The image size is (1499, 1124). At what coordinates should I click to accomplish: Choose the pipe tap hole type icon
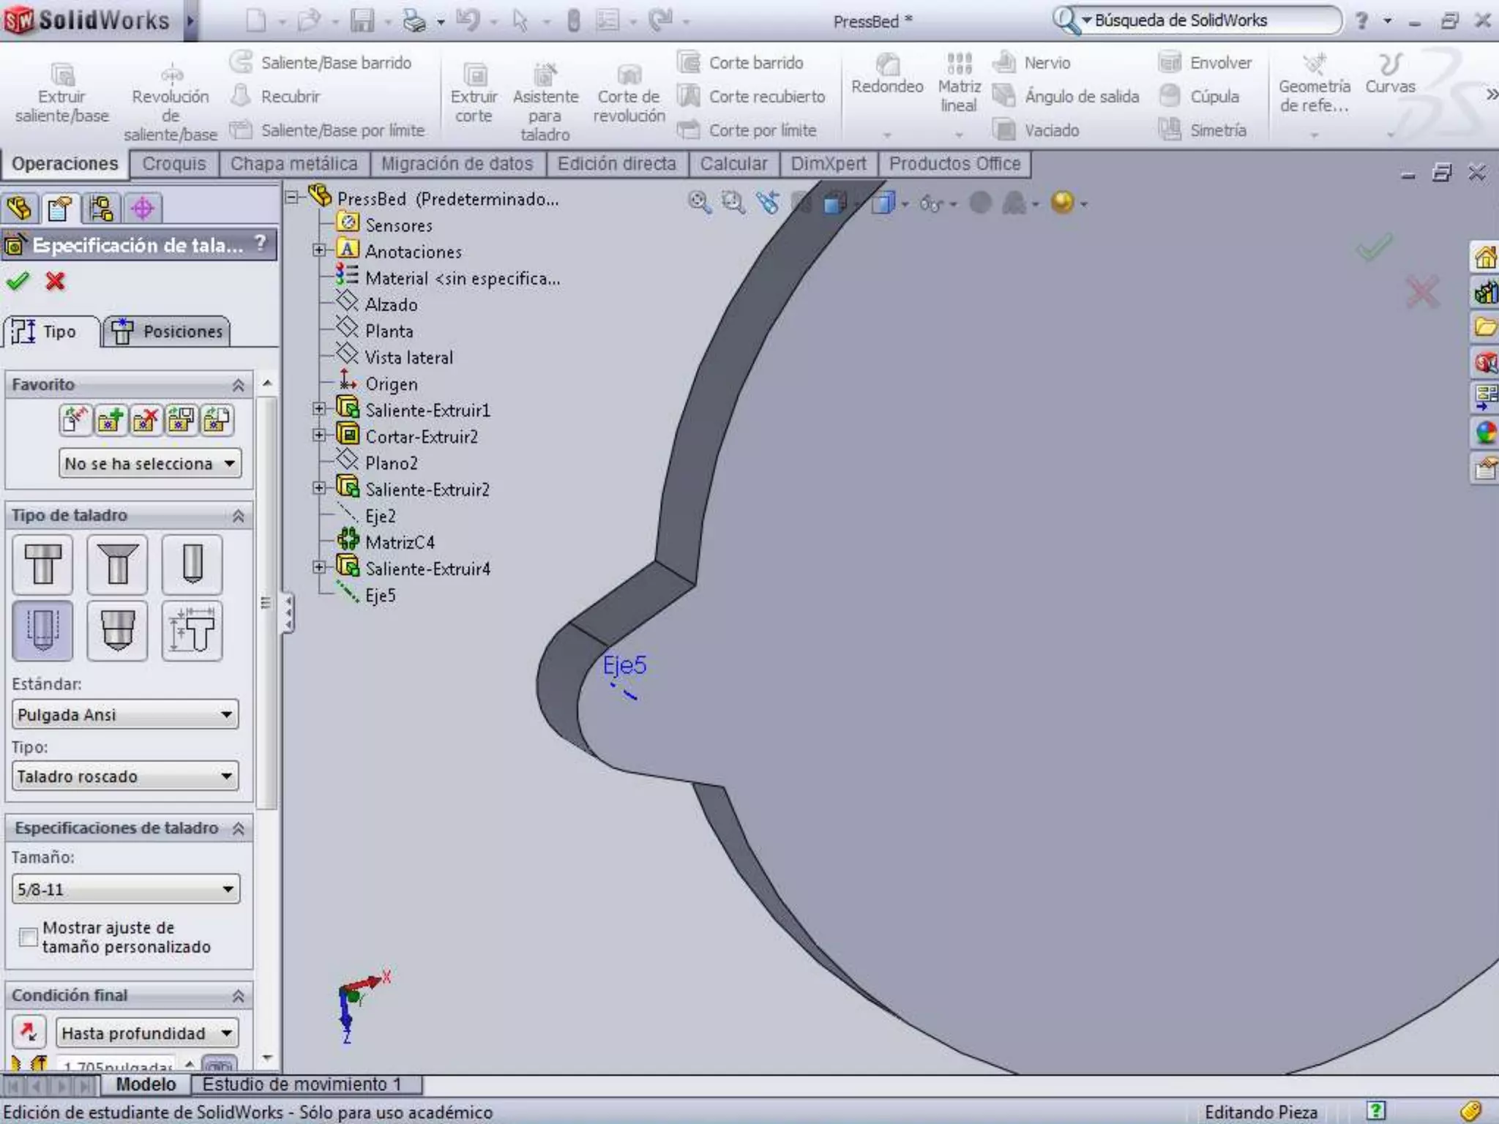(x=117, y=631)
